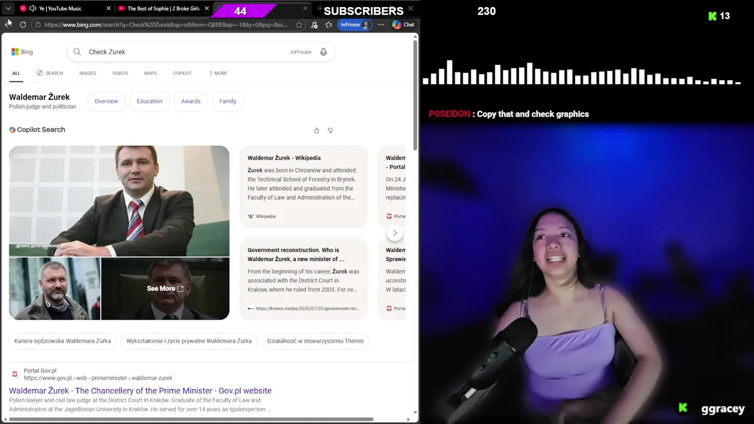Viewport: 754px width, 424px height.
Task: Click See More on image thumbnail
Action: [165, 289]
